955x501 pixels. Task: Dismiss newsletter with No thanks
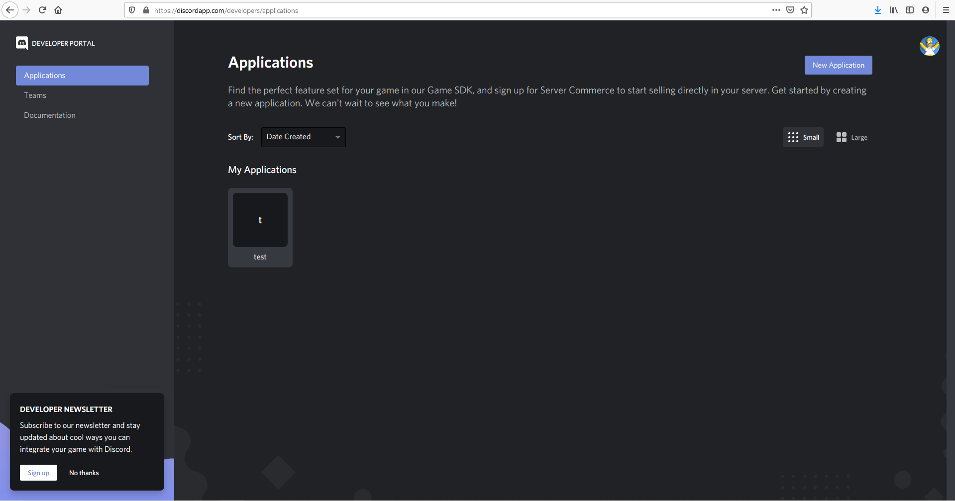(84, 473)
